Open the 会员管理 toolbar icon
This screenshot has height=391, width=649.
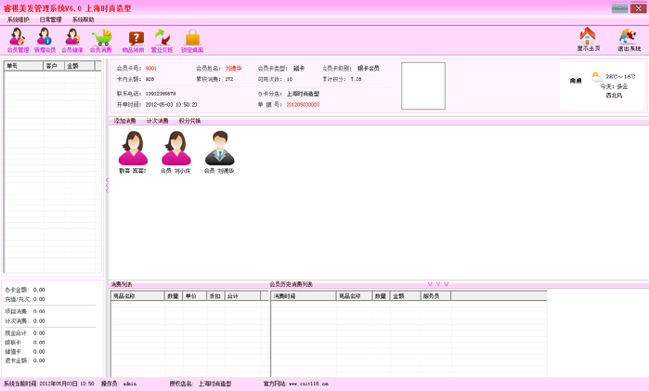18,40
